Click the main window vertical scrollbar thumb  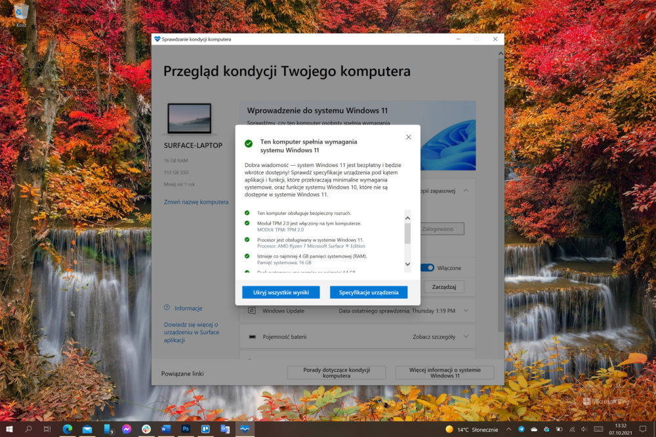[501, 195]
